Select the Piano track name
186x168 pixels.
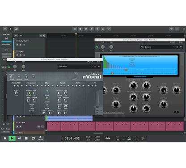point(21,133)
